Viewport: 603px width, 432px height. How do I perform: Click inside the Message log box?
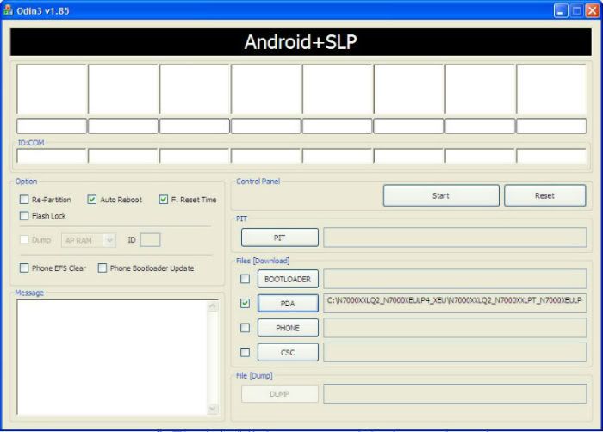point(111,357)
